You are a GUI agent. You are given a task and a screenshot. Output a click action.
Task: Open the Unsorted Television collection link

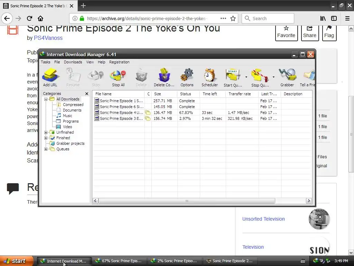(263, 219)
